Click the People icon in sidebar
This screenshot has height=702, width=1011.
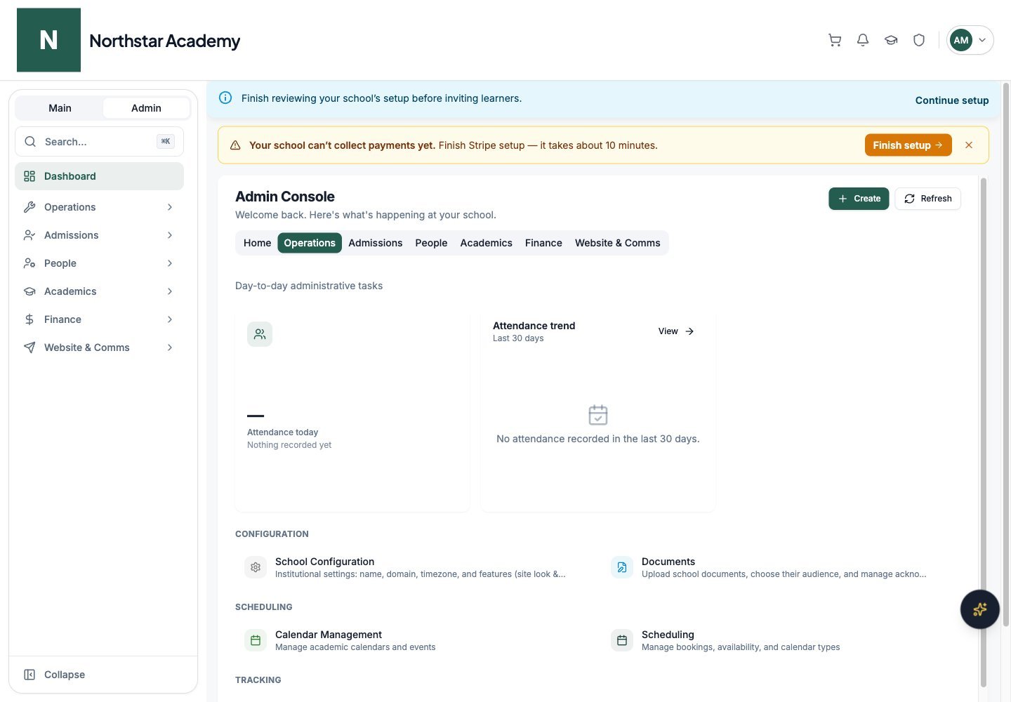29,263
